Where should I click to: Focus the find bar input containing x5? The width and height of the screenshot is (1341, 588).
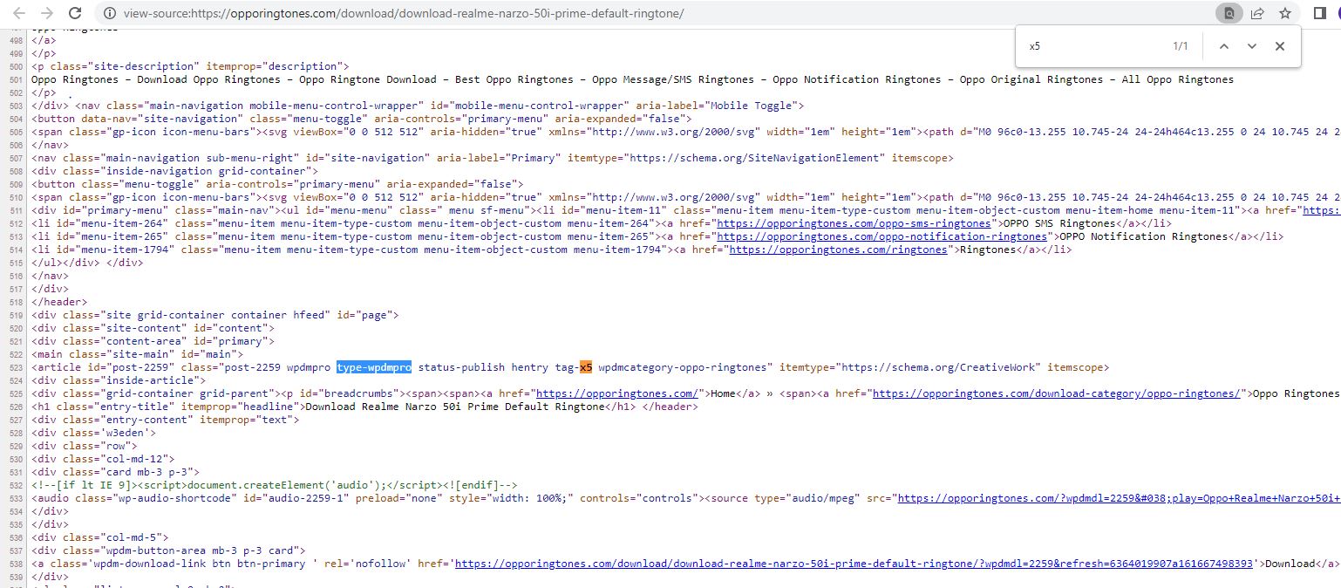(1094, 46)
